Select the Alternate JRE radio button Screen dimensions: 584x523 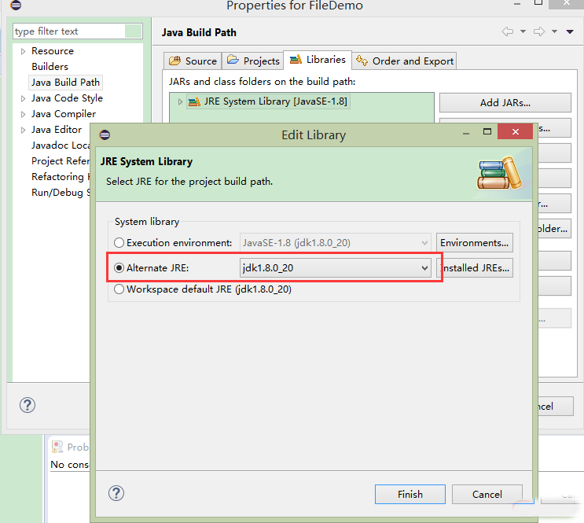click(x=119, y=268)
